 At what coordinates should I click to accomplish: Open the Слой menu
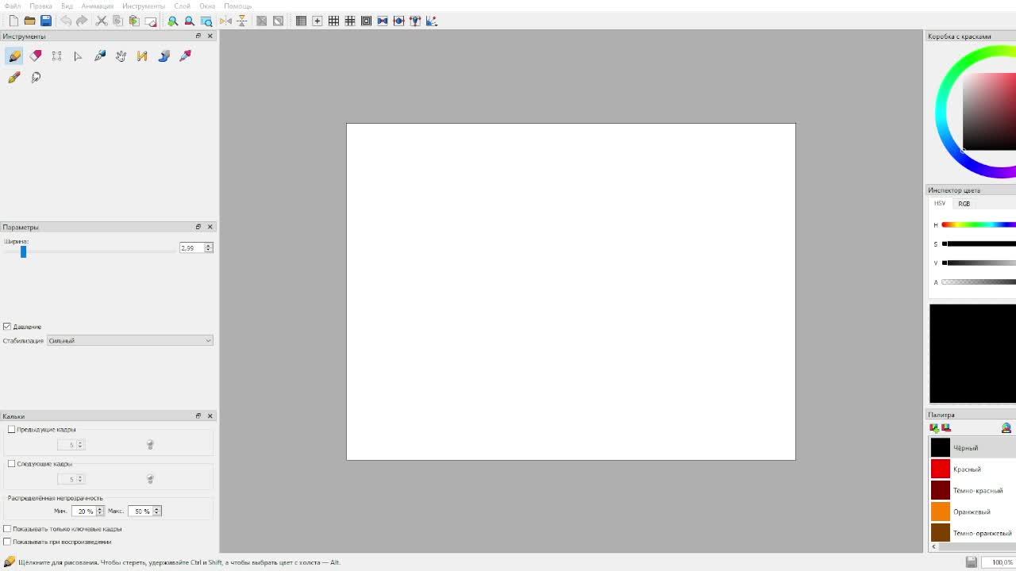tap(182, 6)
